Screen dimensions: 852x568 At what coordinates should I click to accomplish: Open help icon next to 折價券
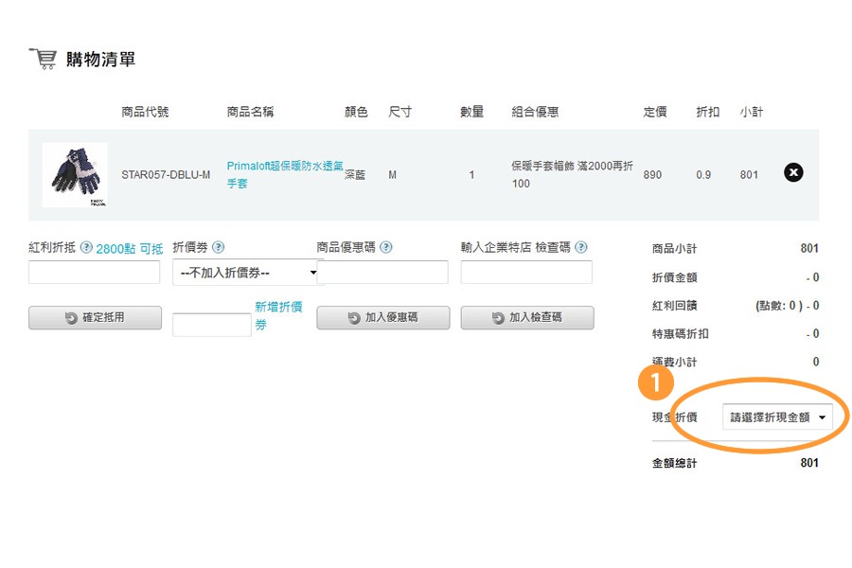(x=218, y=247)
